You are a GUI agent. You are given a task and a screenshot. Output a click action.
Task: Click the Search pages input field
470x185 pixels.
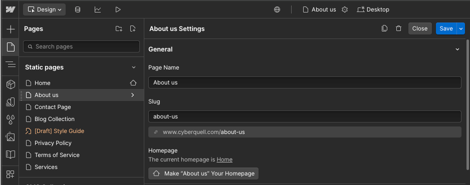click(x=81, y=46)
